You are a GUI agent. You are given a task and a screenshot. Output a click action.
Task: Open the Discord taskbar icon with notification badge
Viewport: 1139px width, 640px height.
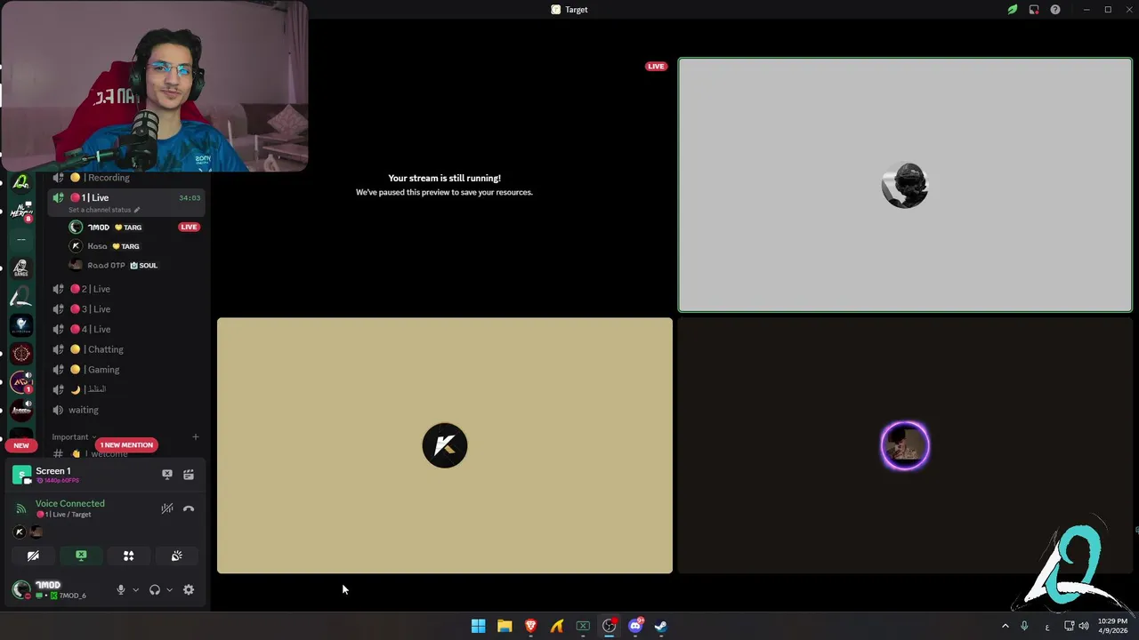pos(635,626)
